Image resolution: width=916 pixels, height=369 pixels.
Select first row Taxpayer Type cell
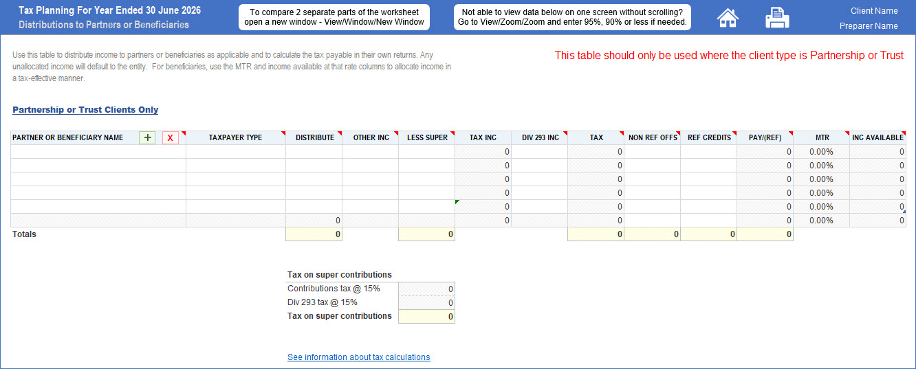click(x=235, y=152)
